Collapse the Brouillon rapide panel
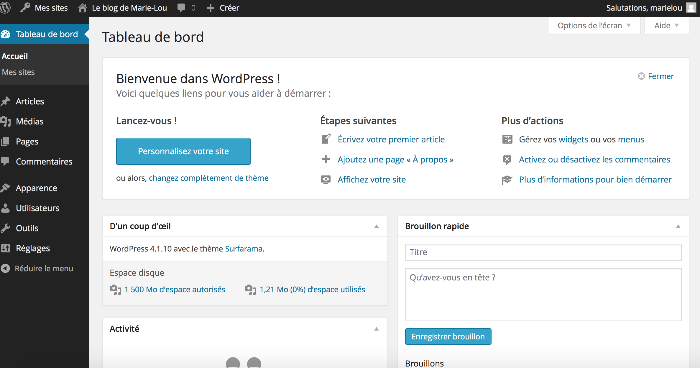 point(678,226)
